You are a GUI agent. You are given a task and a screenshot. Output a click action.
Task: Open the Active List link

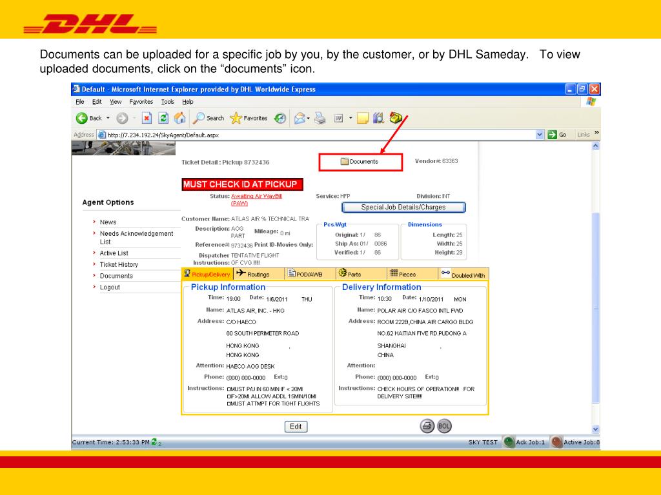point(114,253)
